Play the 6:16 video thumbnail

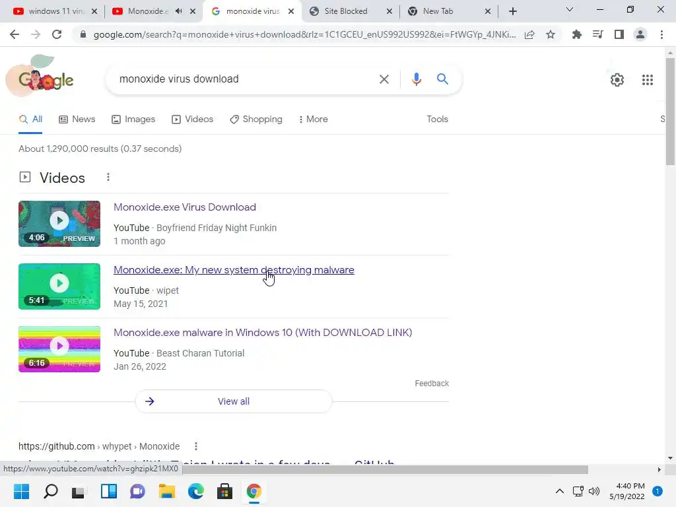(x=59, y=349)
